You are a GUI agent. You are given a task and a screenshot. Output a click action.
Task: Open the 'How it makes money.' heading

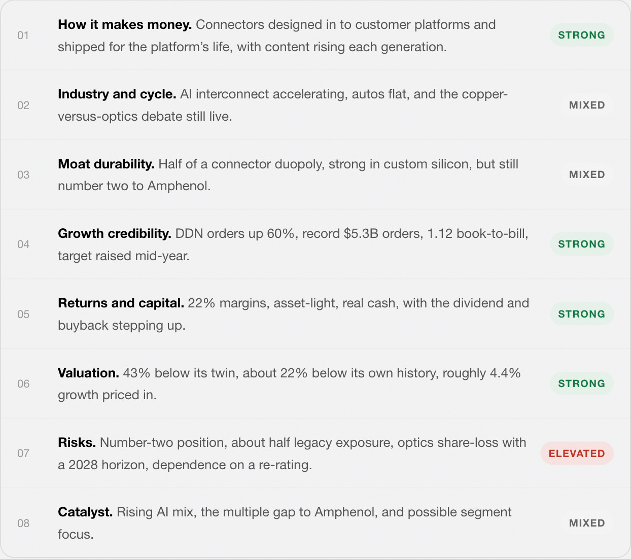[125, 24]
